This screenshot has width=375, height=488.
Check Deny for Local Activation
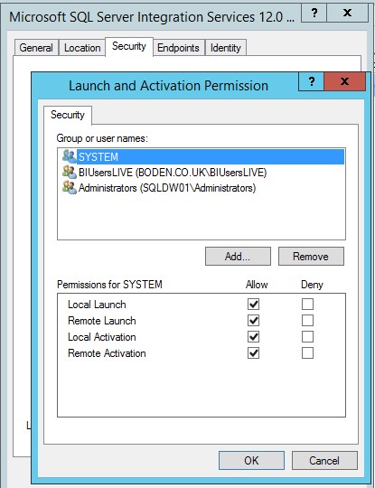coord(307,337)
